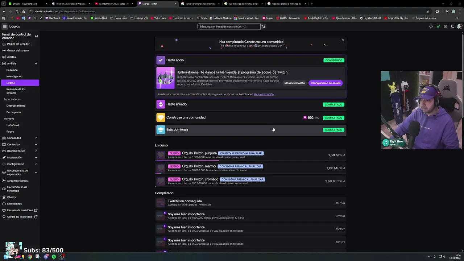Open the Resumen analytics page
The width and height of the screenshot is (464, 261).
point(20,70)
